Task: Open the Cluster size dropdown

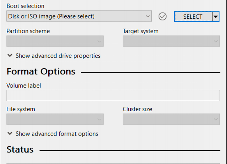Action: (x=171, y=119)
